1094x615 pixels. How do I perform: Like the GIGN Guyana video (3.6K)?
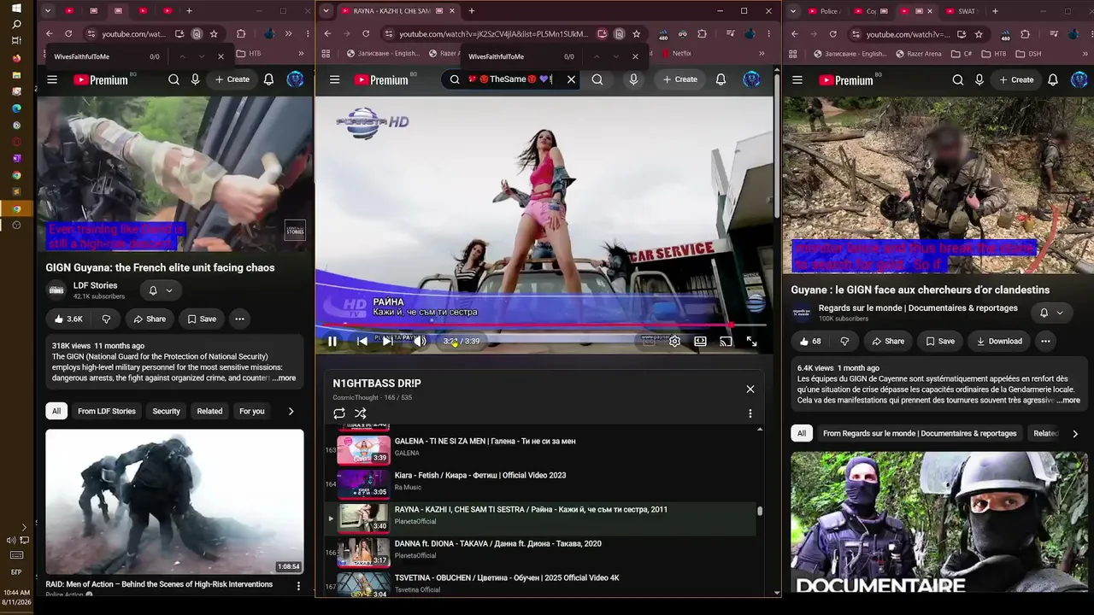[x=68, y=319]
